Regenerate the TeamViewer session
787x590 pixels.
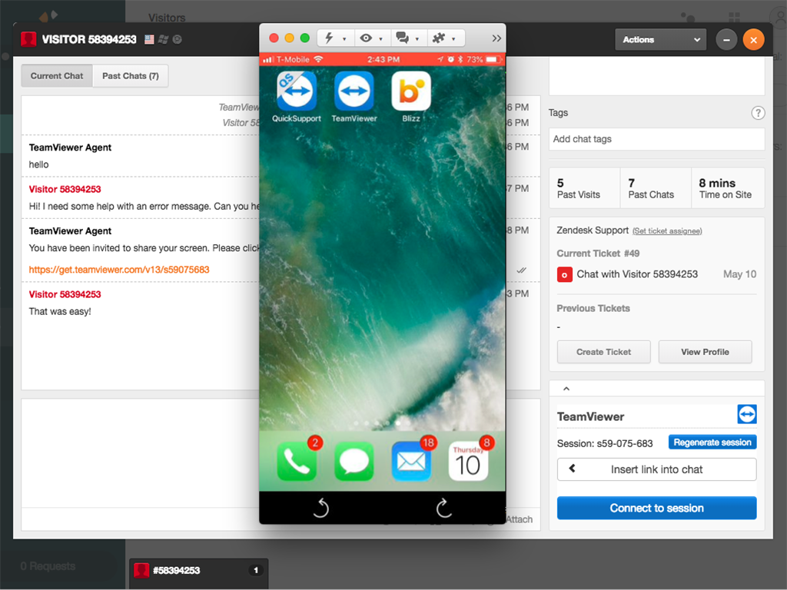click(x=712, y=442)
